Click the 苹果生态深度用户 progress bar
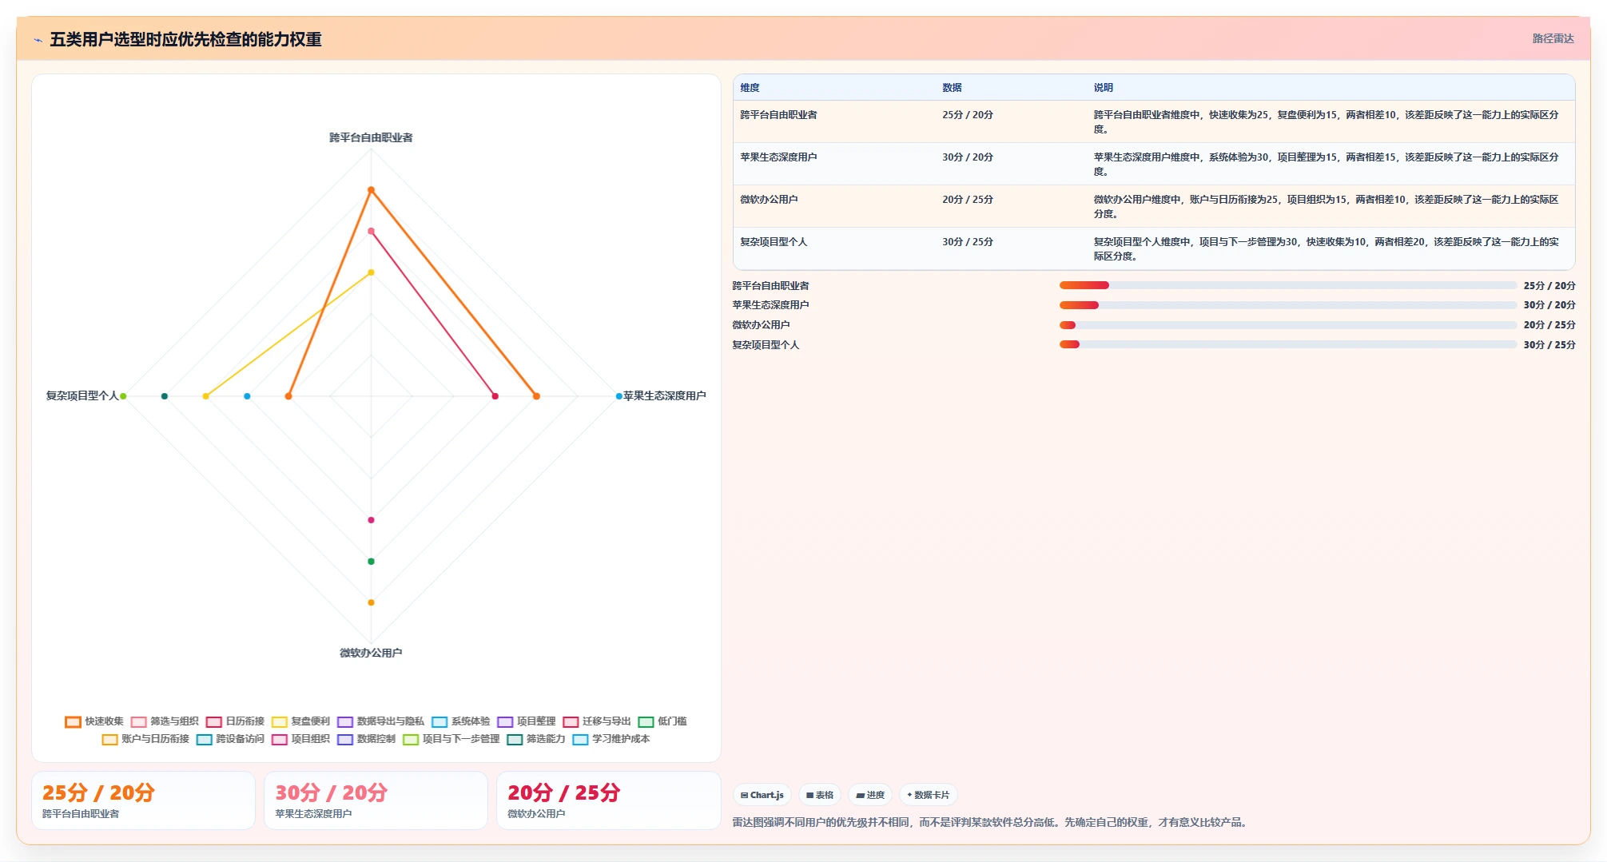The width and height of the screenshot is (1607, 862). pos(1287,305)
